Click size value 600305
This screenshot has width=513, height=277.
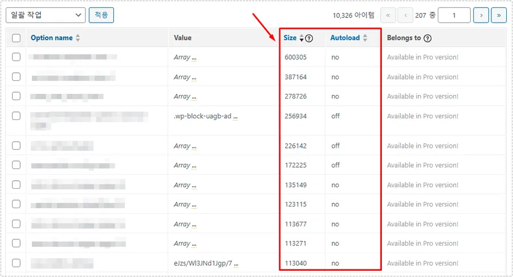295,57
